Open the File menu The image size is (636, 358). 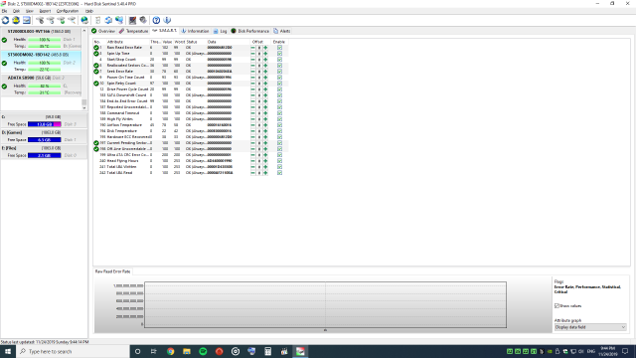point(4,11)
